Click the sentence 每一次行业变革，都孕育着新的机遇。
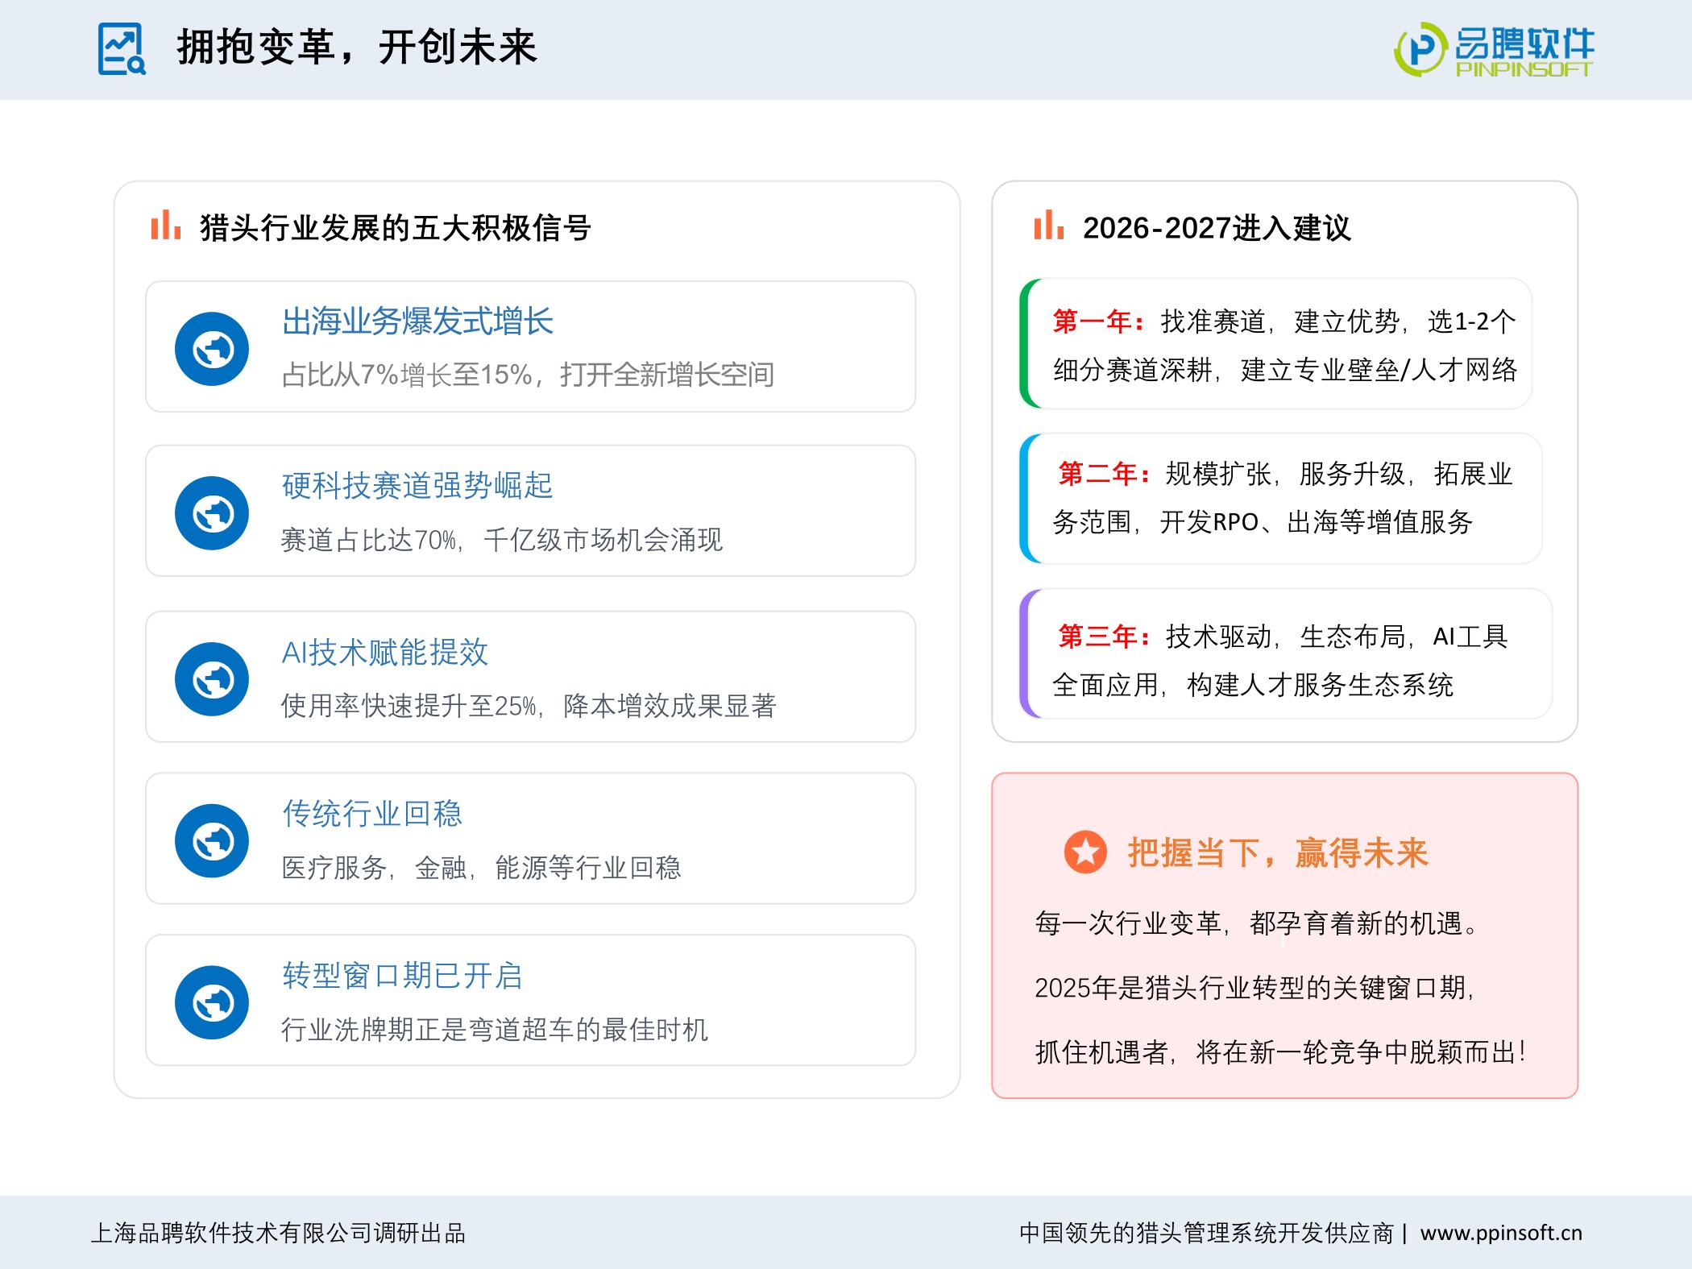This screenshot has height=1269, width=1692. point(1259,923)
